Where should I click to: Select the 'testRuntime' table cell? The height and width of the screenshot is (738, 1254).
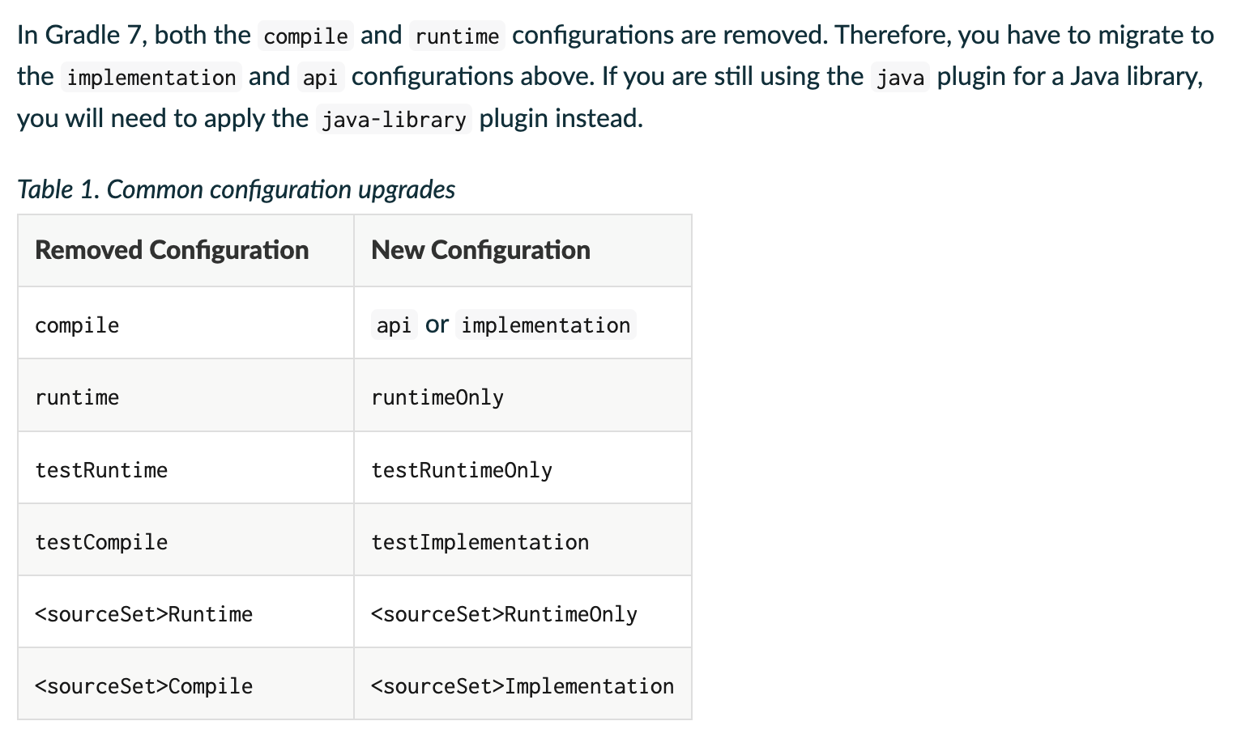tap(186, 468)
